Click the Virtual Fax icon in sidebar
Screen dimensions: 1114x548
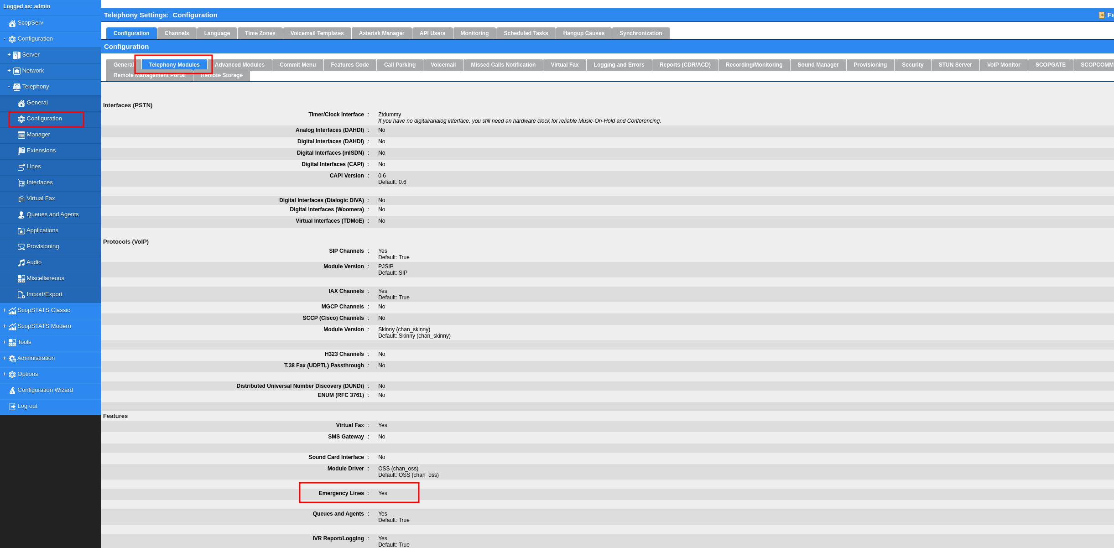[21, 199]
